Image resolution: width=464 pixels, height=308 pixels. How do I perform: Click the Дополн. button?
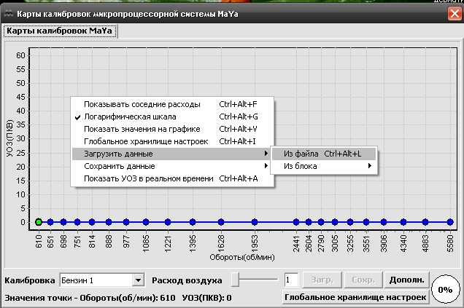coord(406,280)
